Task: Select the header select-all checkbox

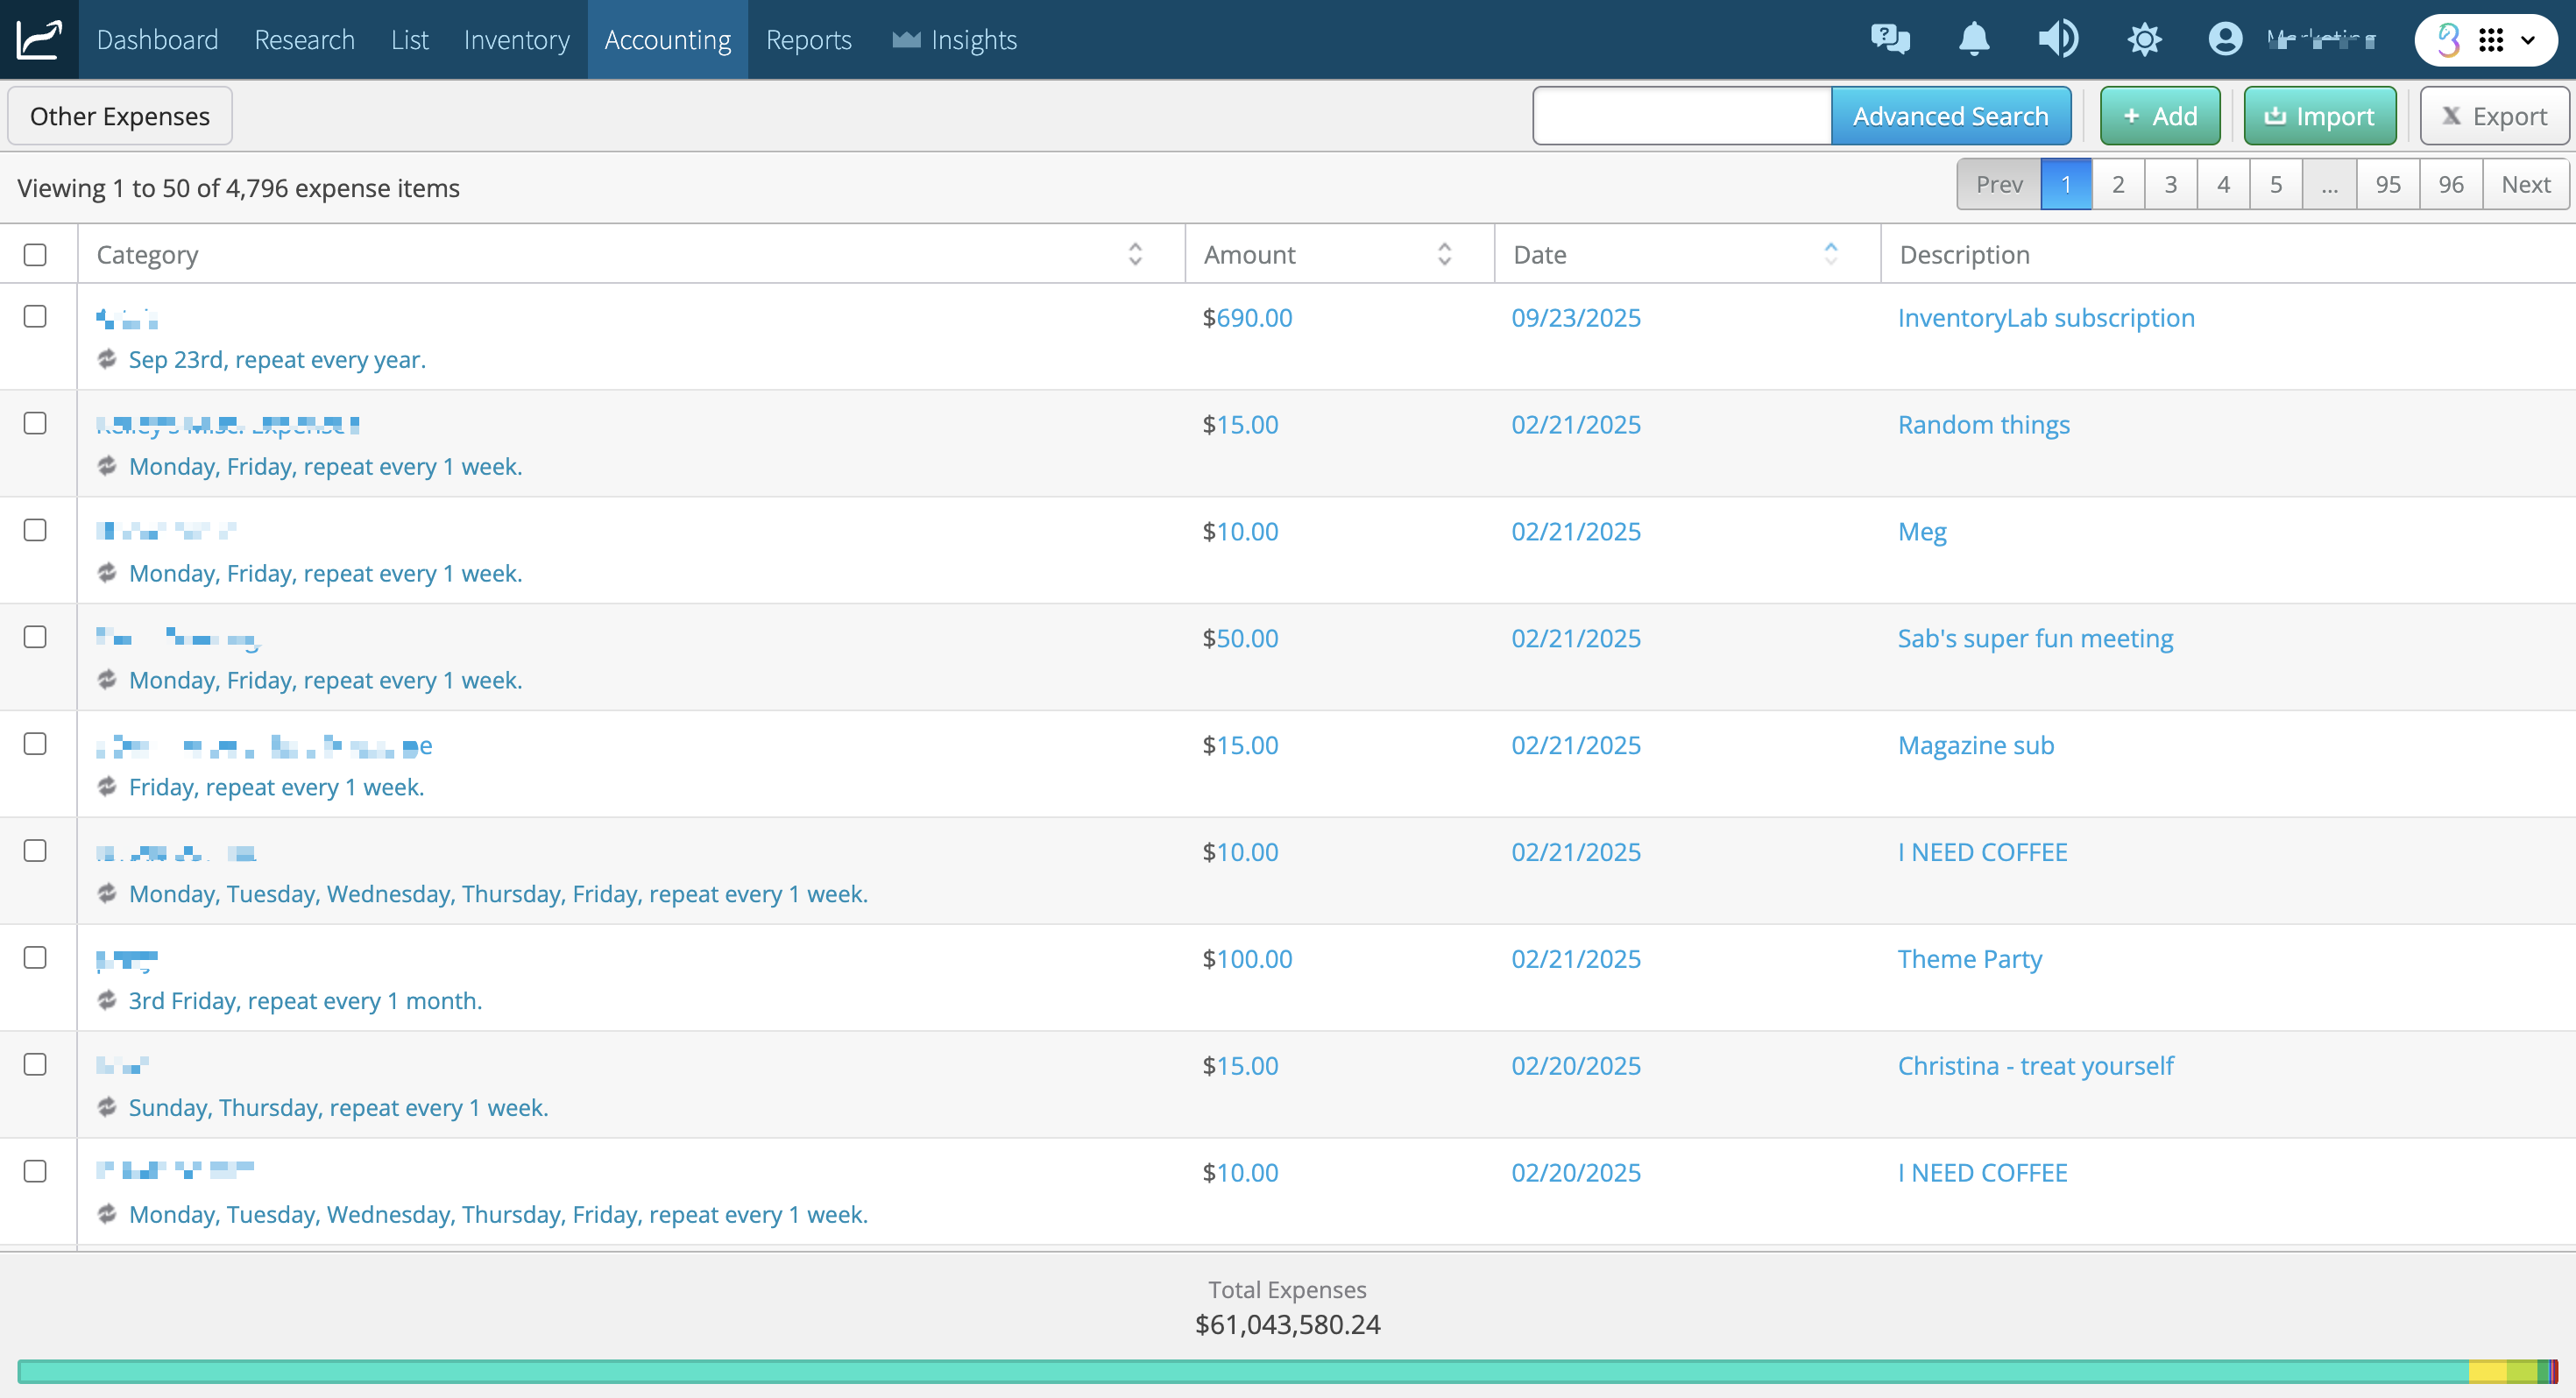Action: [x=35, y=255]
